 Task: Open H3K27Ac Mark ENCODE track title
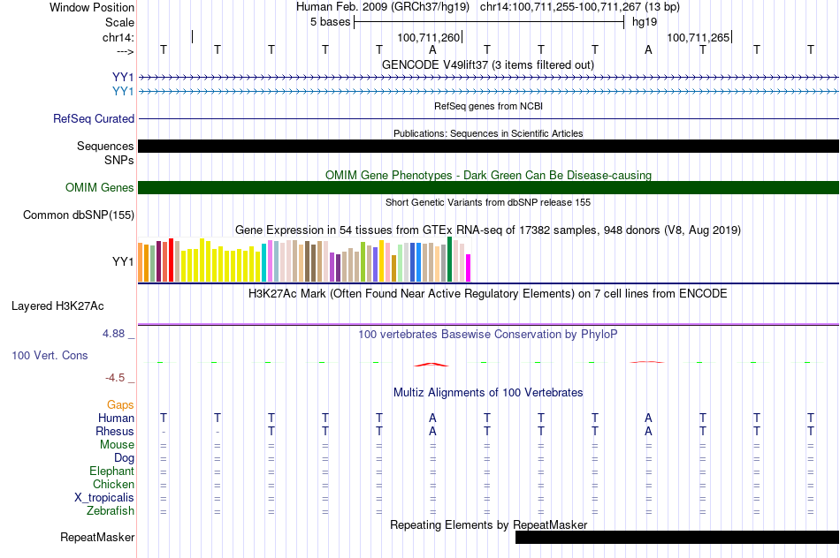tap(488, 294)
